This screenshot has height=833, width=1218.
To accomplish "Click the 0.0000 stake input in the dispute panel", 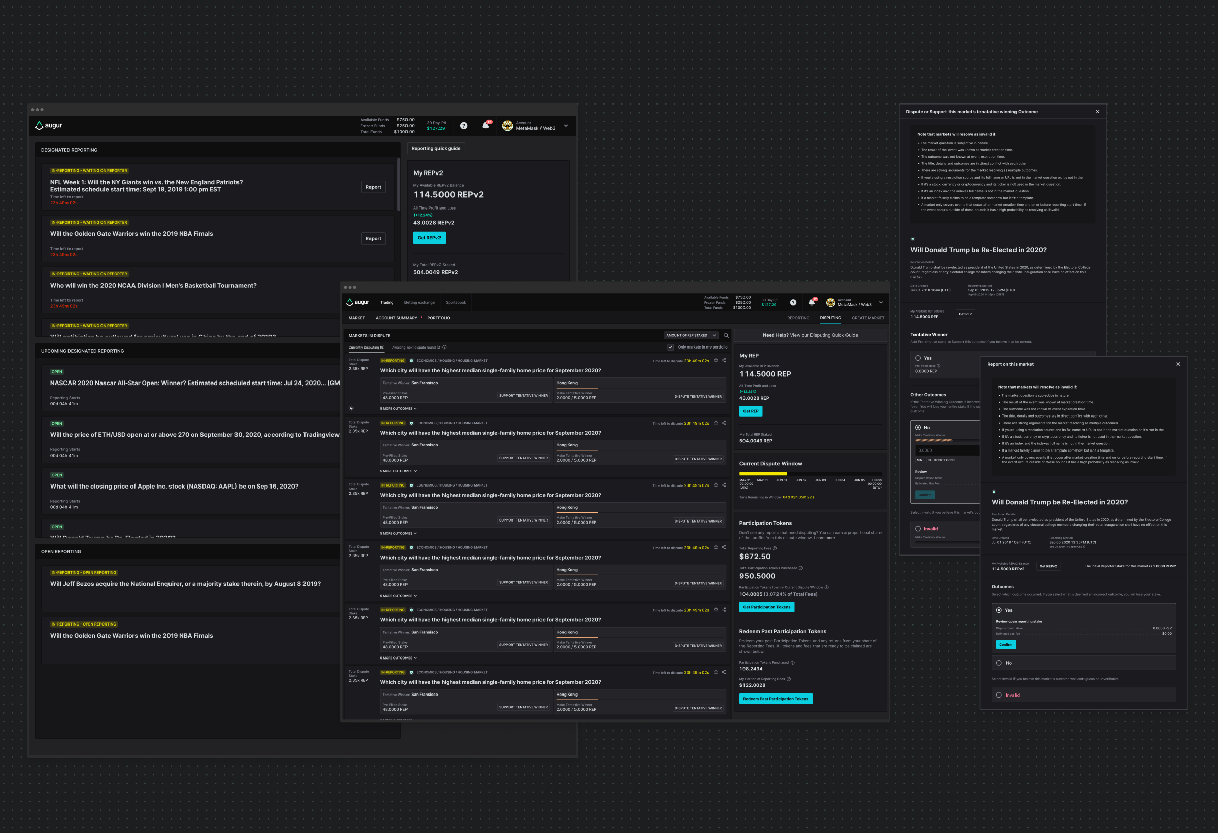I will pyautogui.click(x=947, y=450).
